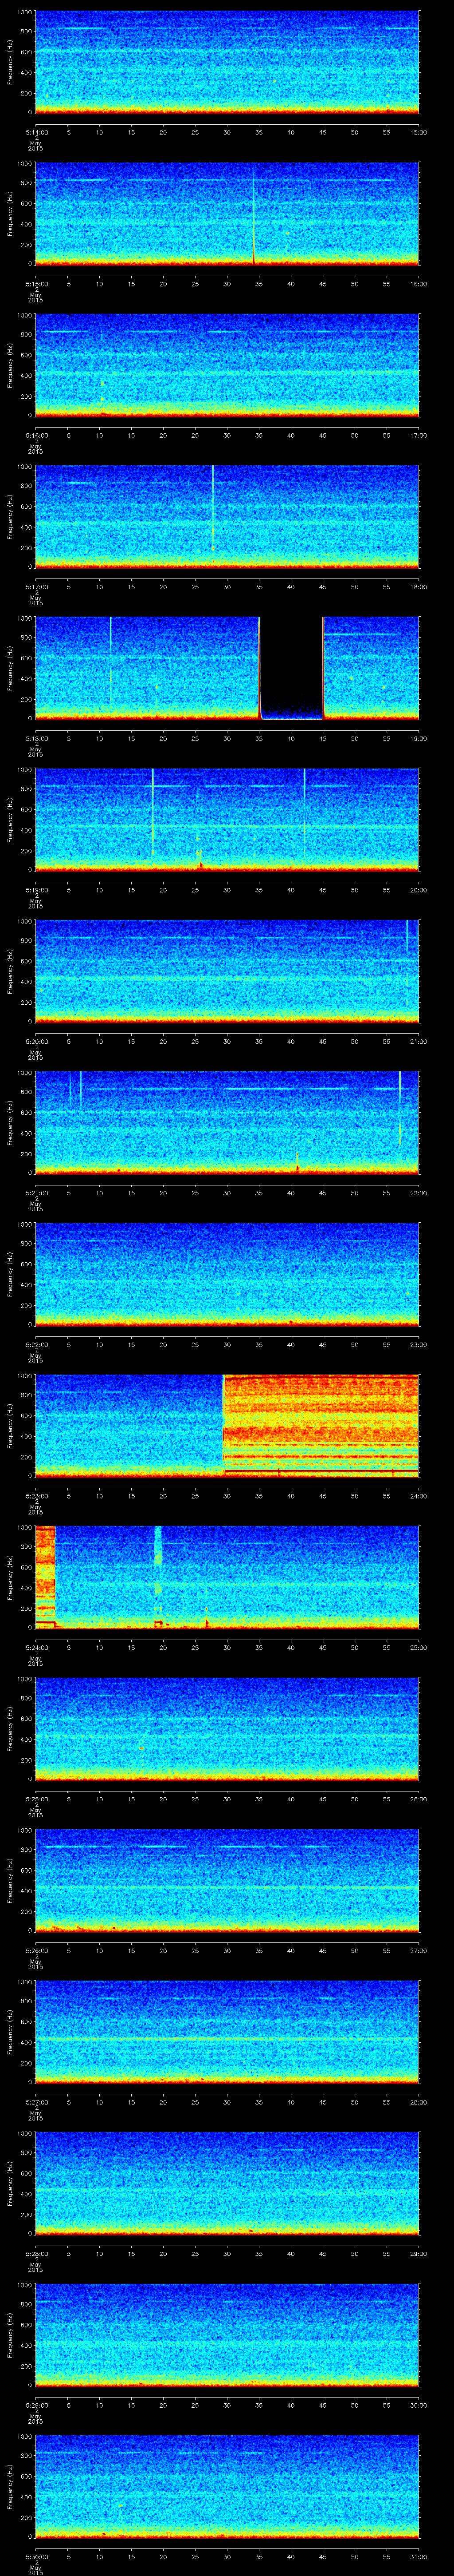Click the red noise block at start of 5:24 spectrogram

pyautogui.click(x=45, y=1576)
